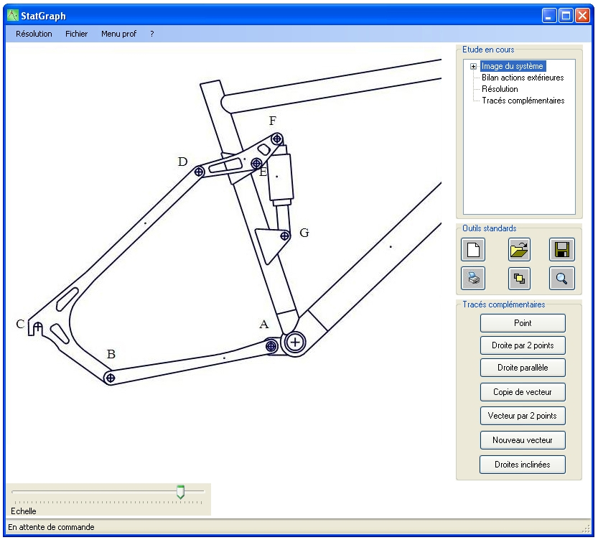Activate the magnifying glass zoom tool
The width and height of the screenshot is (598, 540).
561,277
